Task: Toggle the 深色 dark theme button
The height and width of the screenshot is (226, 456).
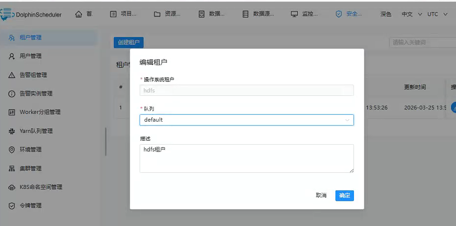Action: pyautogui.click(x=386, y=14)
